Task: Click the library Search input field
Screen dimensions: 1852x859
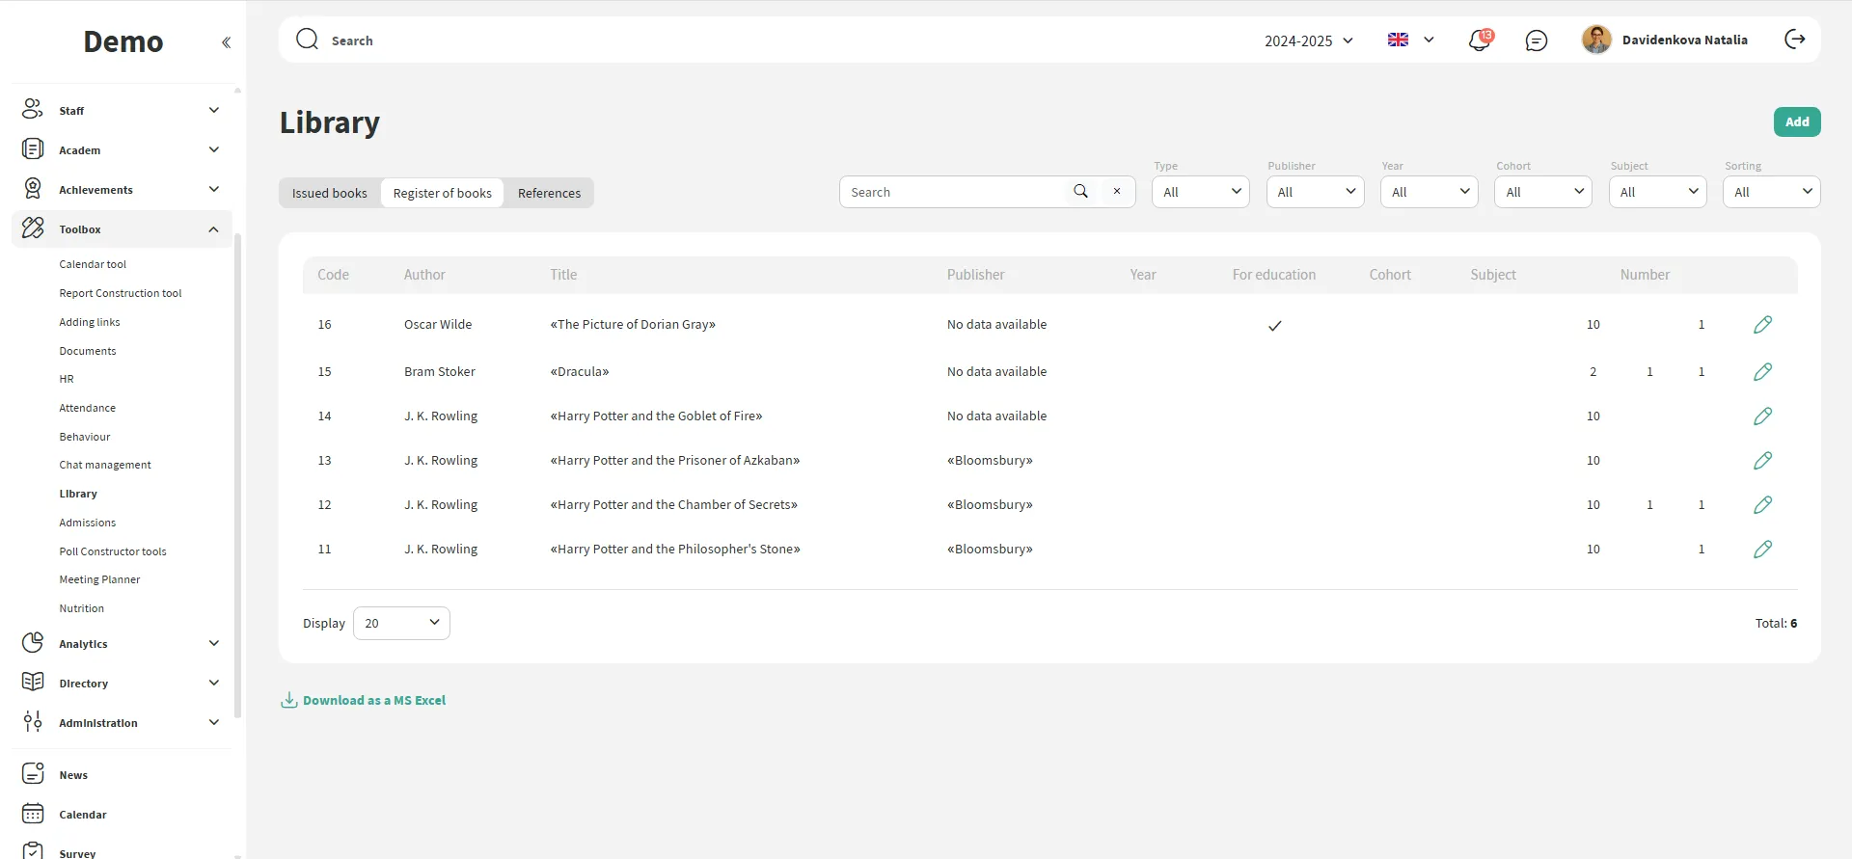Action: click(955, 192)
